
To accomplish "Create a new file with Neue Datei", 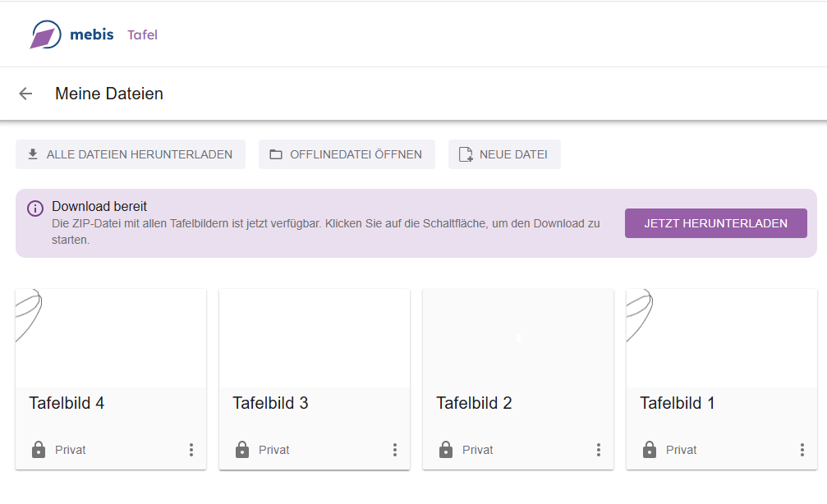I will 503,154.
